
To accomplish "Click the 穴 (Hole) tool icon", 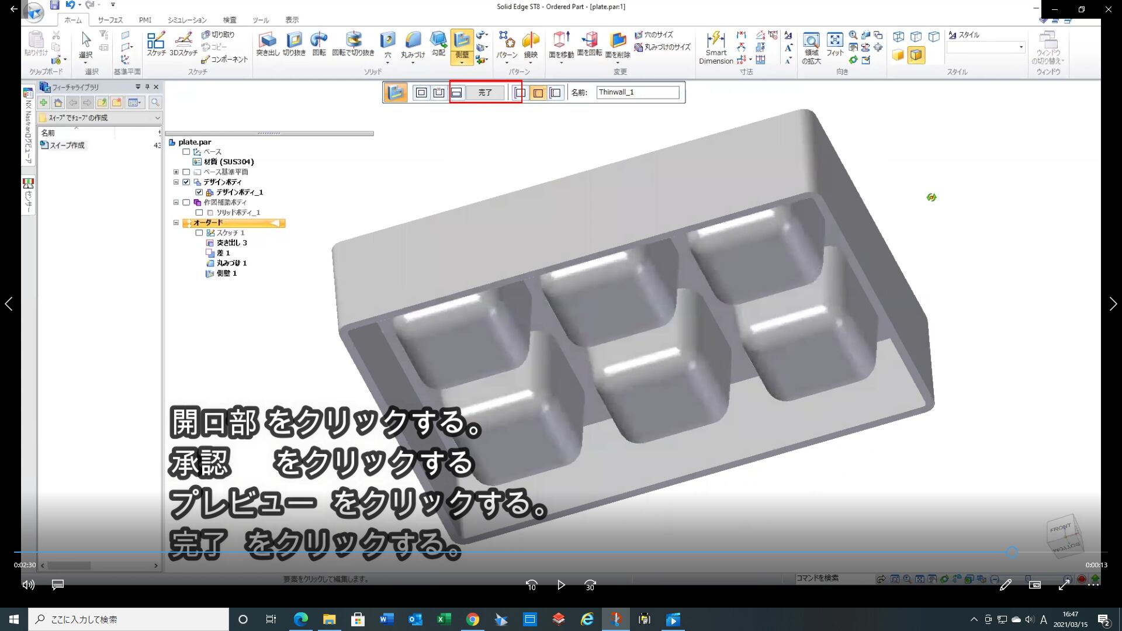I will tap(387, 41).
